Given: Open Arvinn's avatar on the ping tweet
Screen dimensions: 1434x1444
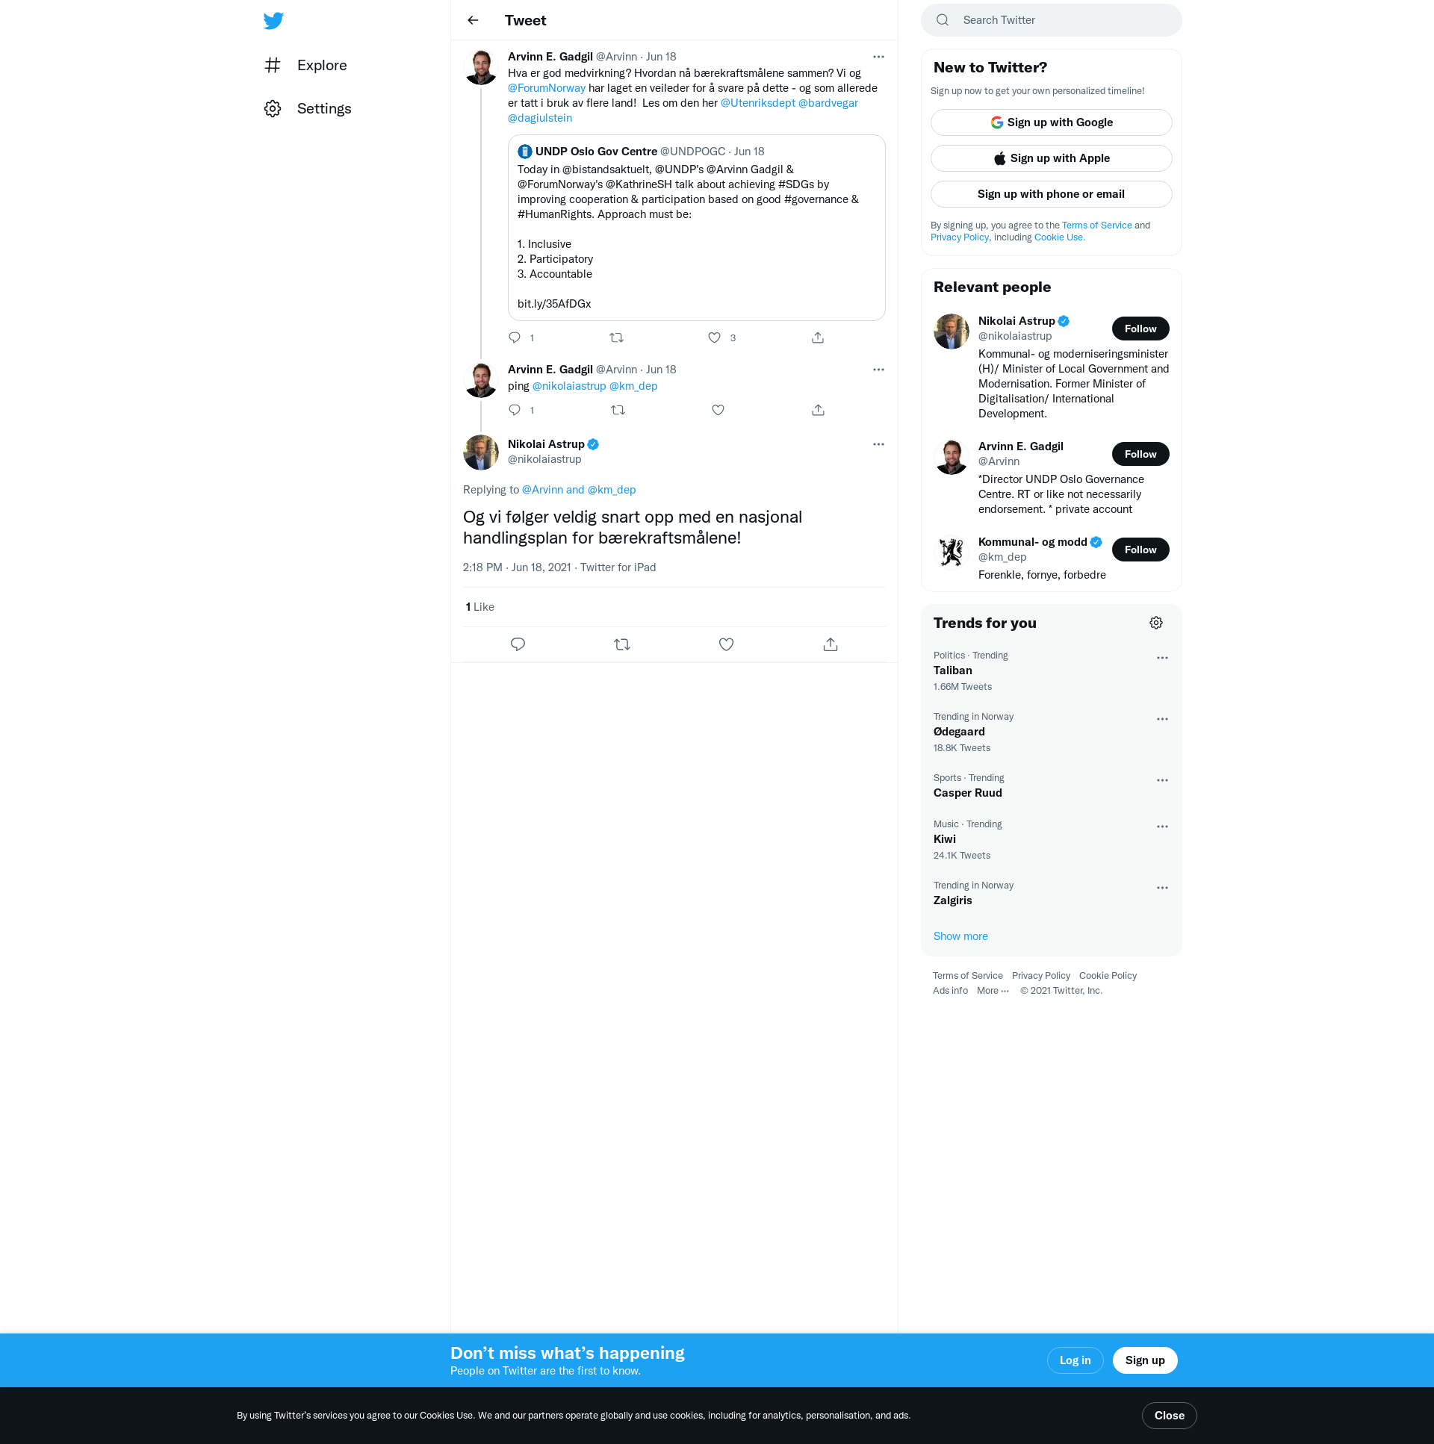Looking at the screenshot, I should (481, 381).
